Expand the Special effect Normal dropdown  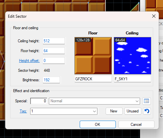(137, 101)
